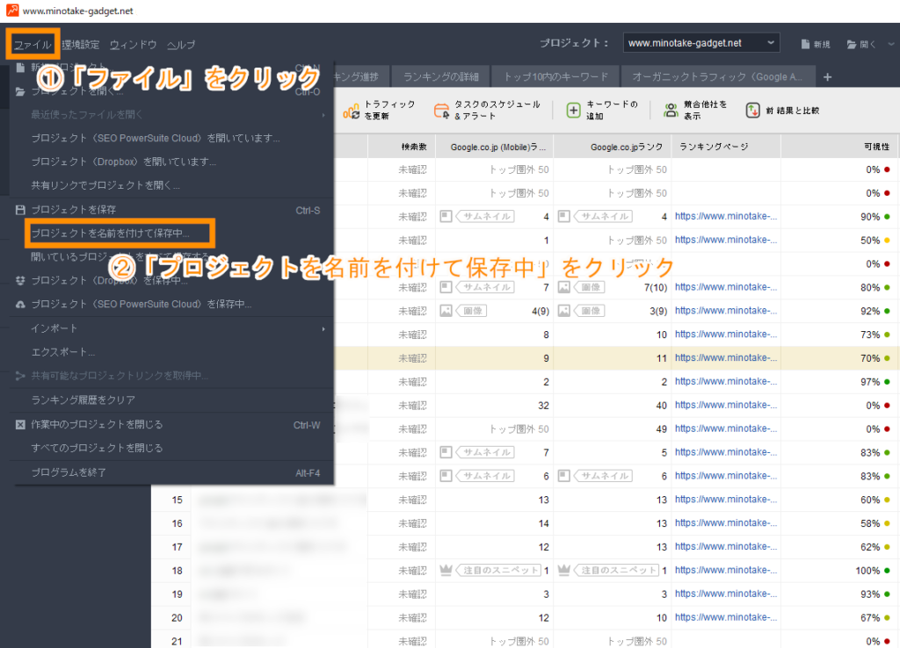Click the floppy disk save icon in menu
This screenshot has height=648, width=900.
(21, 210)
